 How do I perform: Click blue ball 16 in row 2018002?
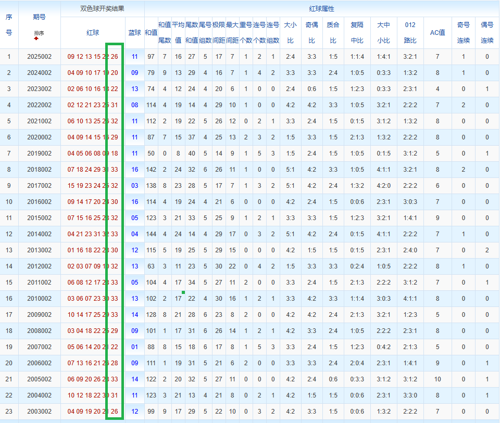134,170
